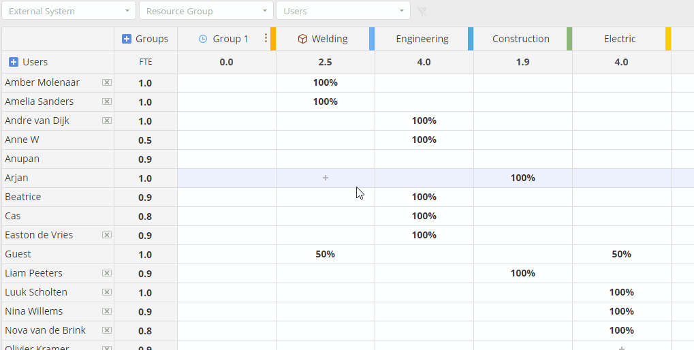
Task: Click the yellow color bar on Electric
Action: (668, 39)
